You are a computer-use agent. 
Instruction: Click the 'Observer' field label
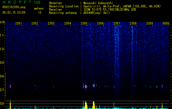(56, 3)
